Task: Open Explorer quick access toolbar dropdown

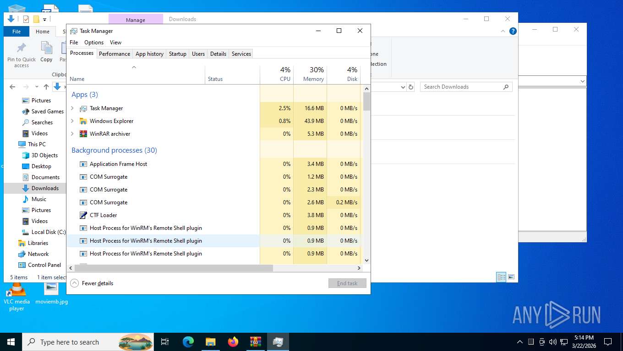Action: pos(44,19)
